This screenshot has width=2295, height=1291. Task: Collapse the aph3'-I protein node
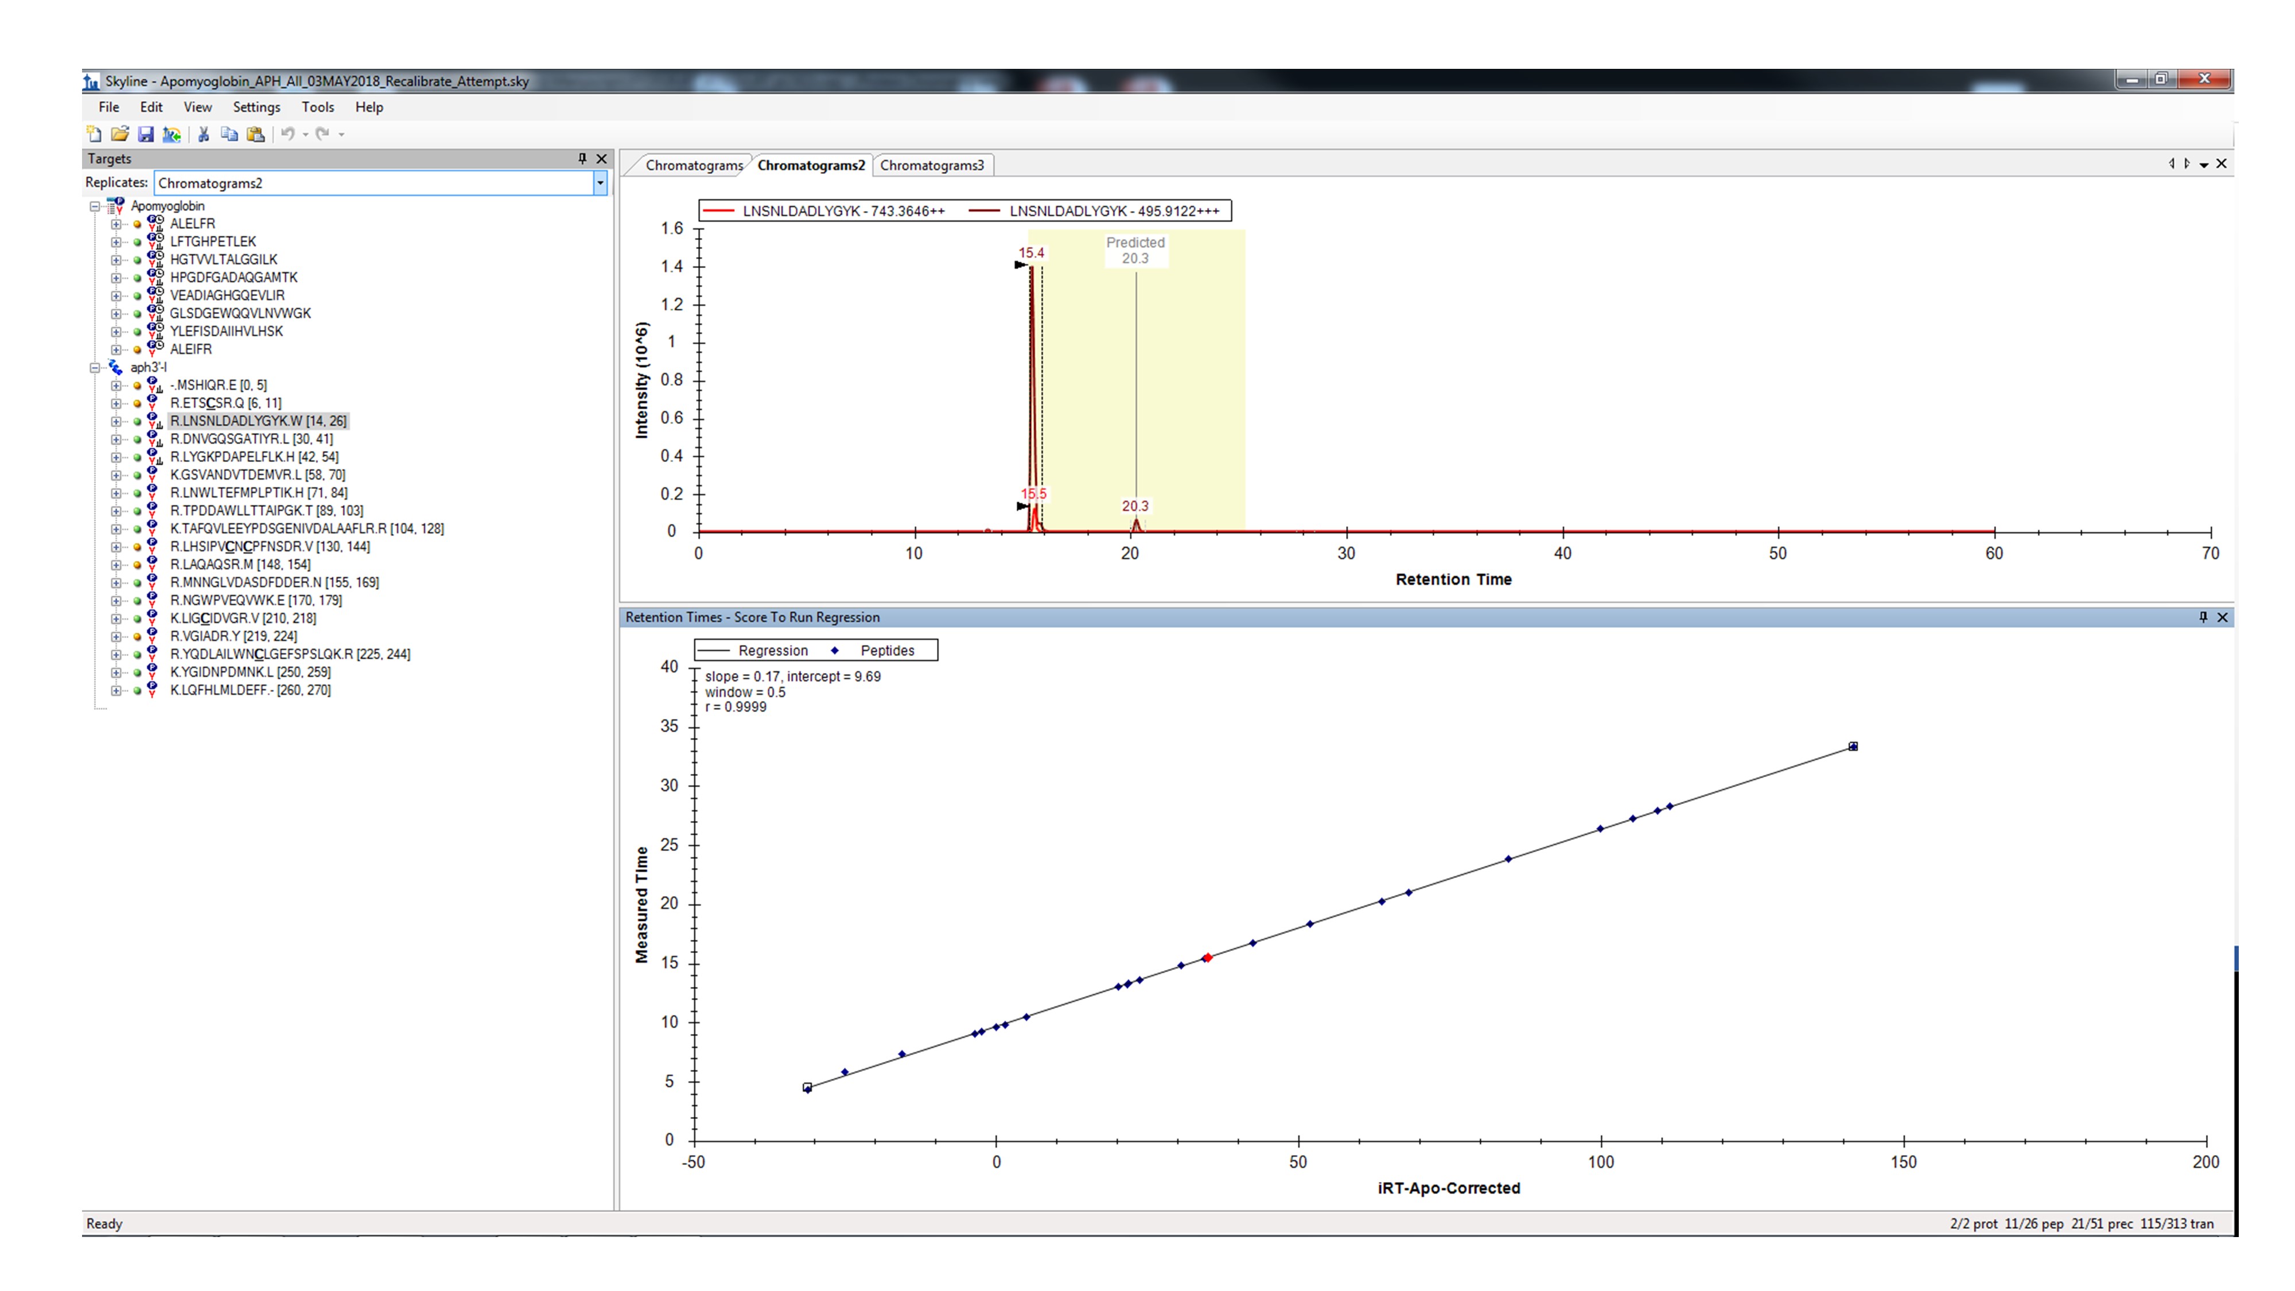pyautogui.click(x=95, y=367)
